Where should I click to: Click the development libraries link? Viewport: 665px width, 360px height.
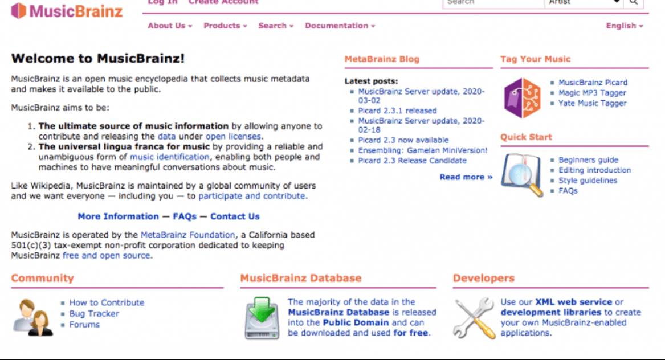coord(551,313)
